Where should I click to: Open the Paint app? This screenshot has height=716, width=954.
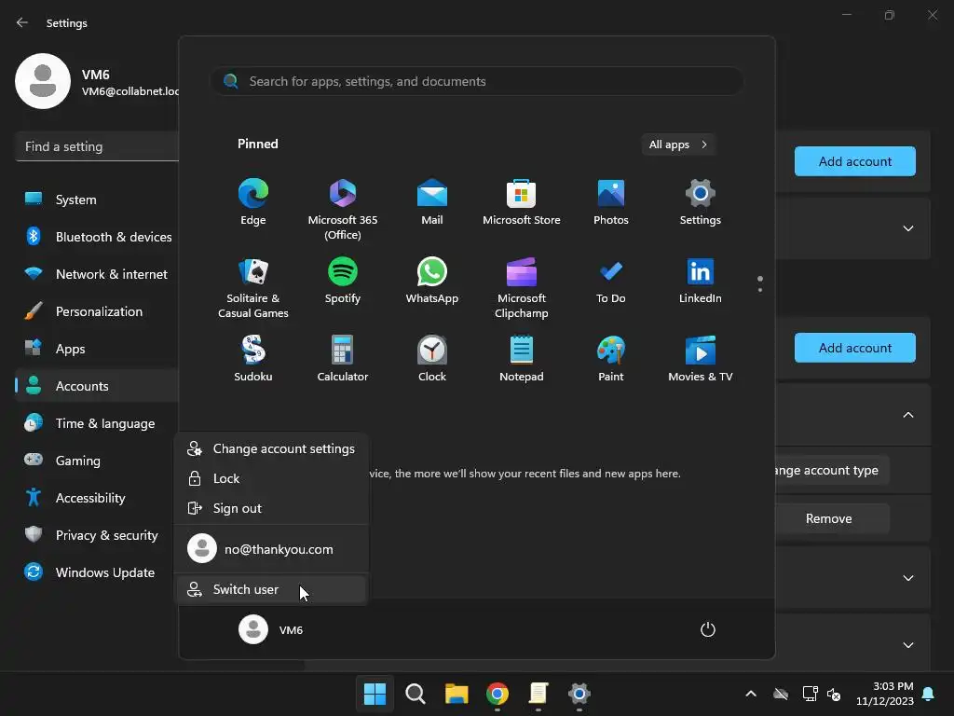(x=611, y=359)
